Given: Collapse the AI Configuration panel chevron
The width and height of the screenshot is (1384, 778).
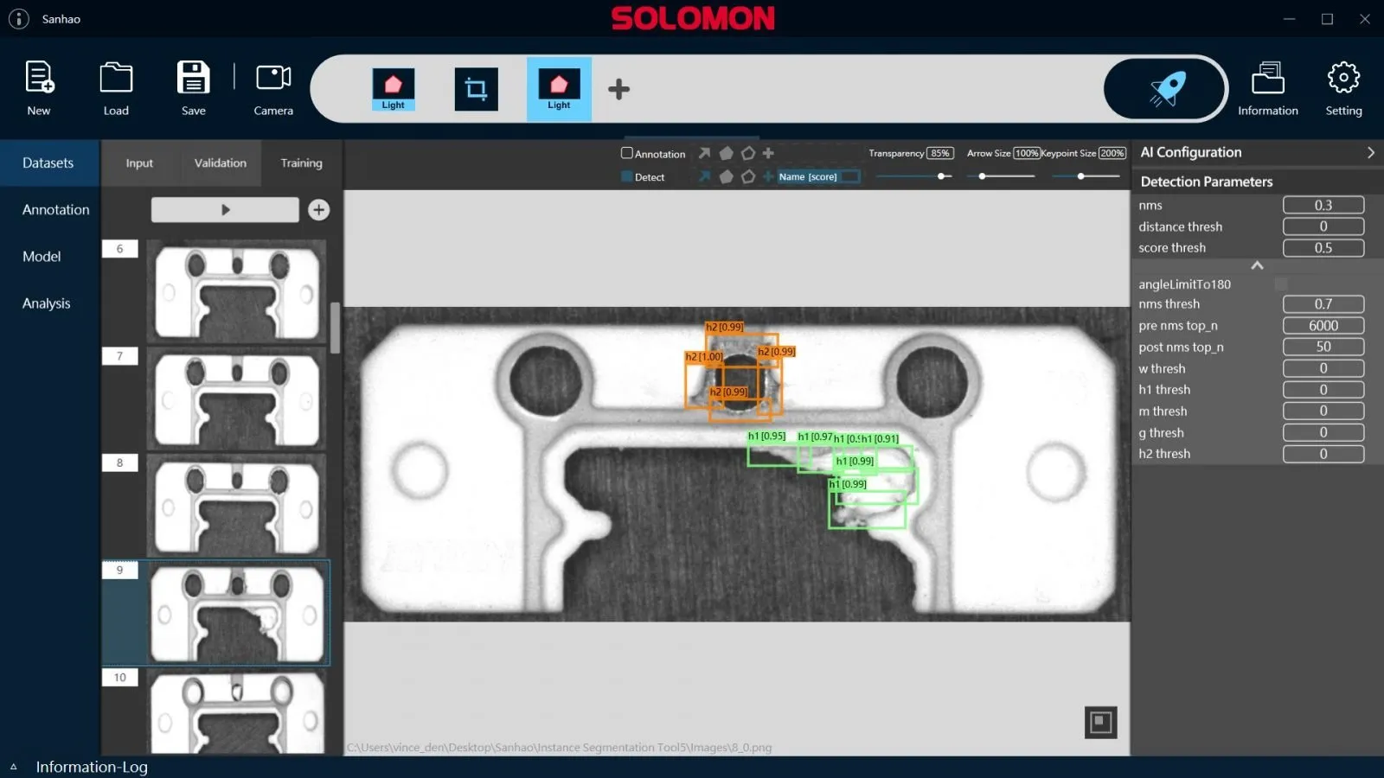Looking at the screenshot, I should pyautogui.click(x=1370, y=152).
